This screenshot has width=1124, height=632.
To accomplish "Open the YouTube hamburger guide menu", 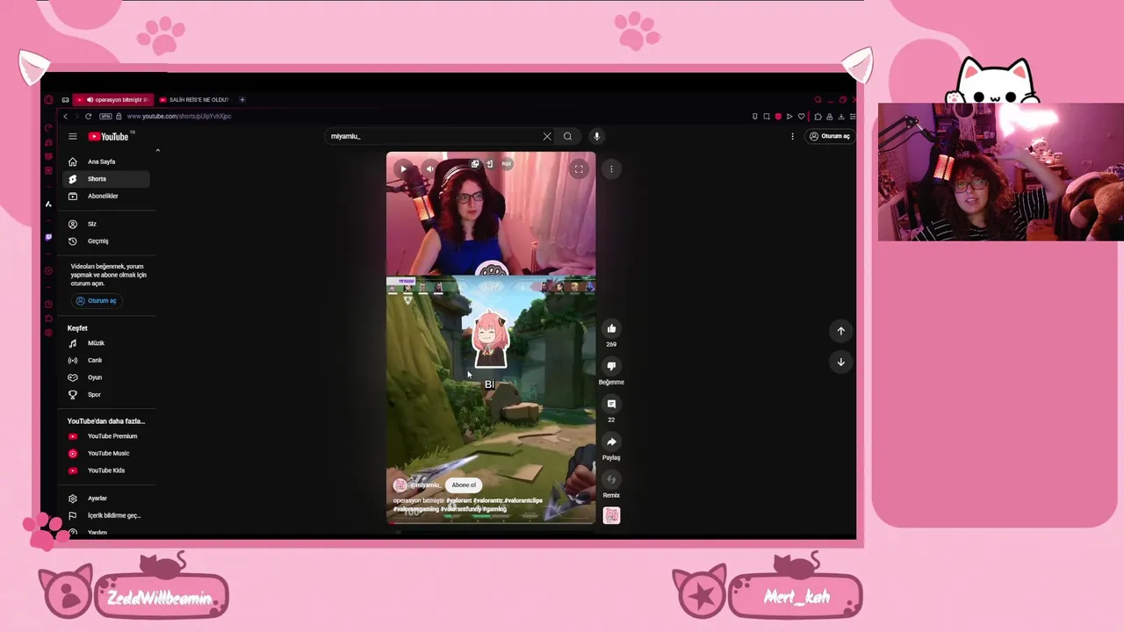I will pyautogui.click(x=73, y=136).
